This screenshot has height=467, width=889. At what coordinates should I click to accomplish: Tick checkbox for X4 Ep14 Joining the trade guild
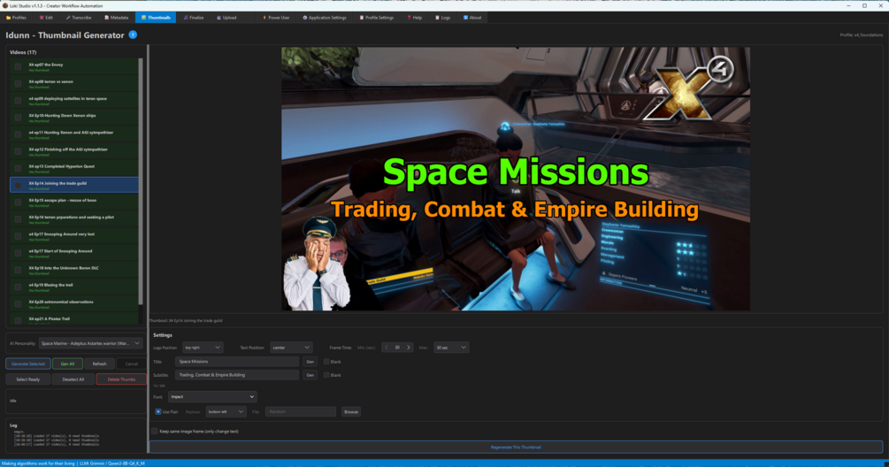pos(19,186)
